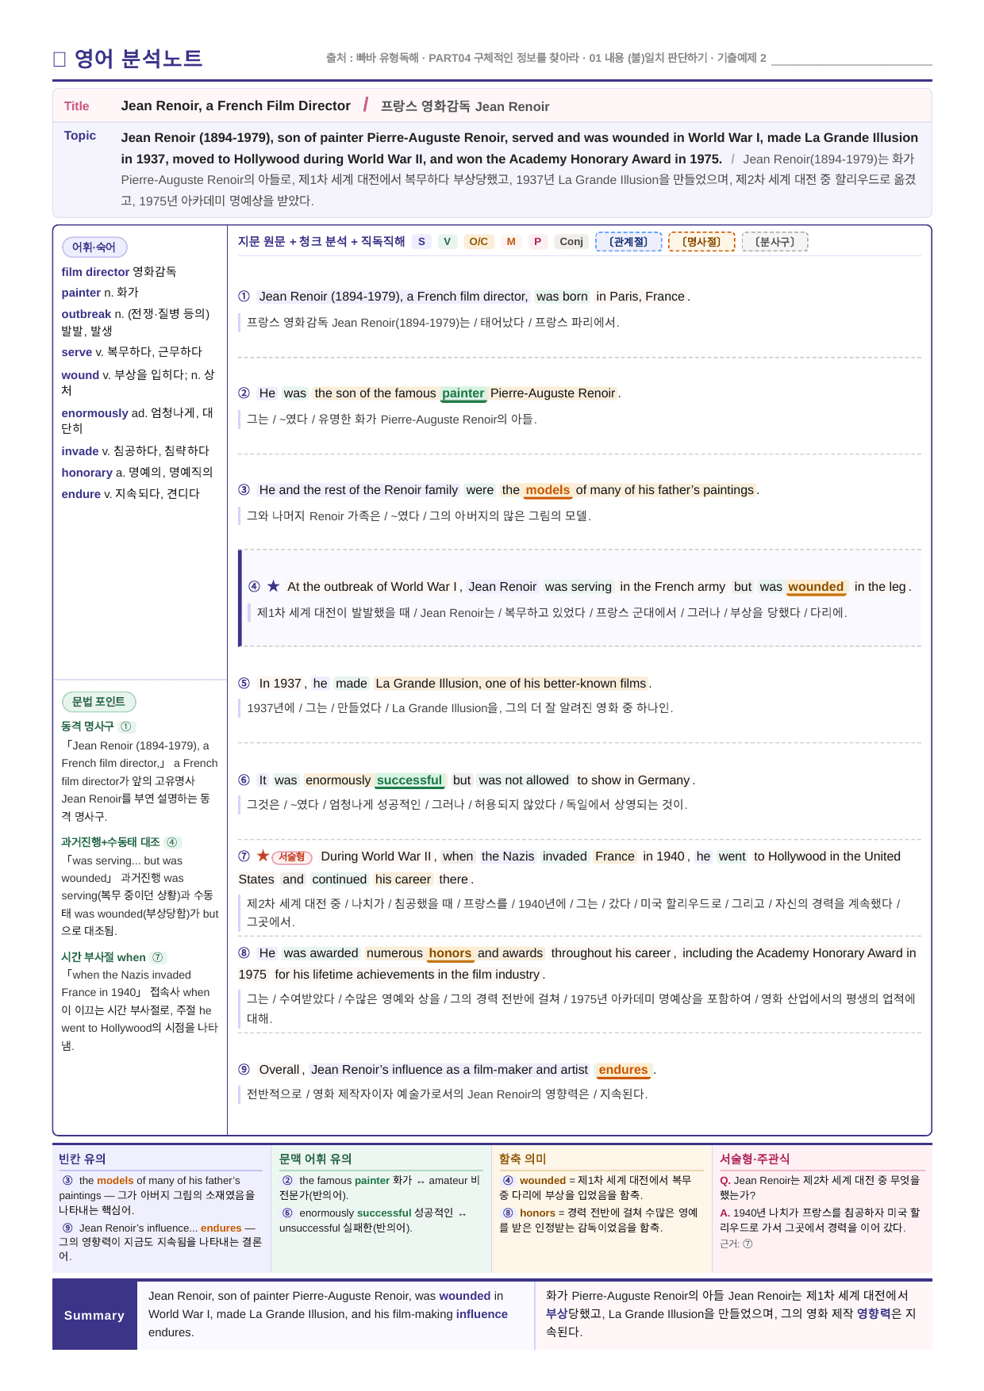This screenshot has height=1391, width=984.
Task: Click the red star on sentence ⑦
Action: tap(263, 856)
